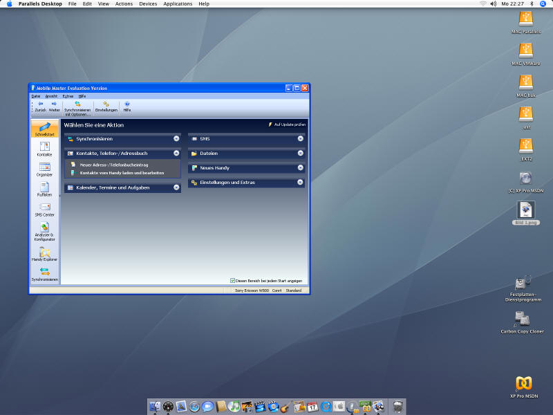Open the Devices menu in Parallels menu bar
This screenshot has height=415, width=553.
pyautogui.click(x=148, y=4)
